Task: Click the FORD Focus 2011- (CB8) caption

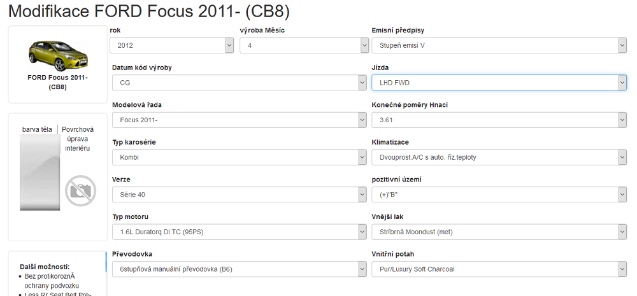Action: [57, 82]
